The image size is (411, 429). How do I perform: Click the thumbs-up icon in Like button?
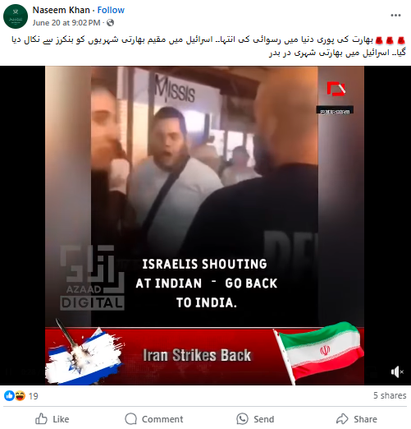[x=41, y=419]
